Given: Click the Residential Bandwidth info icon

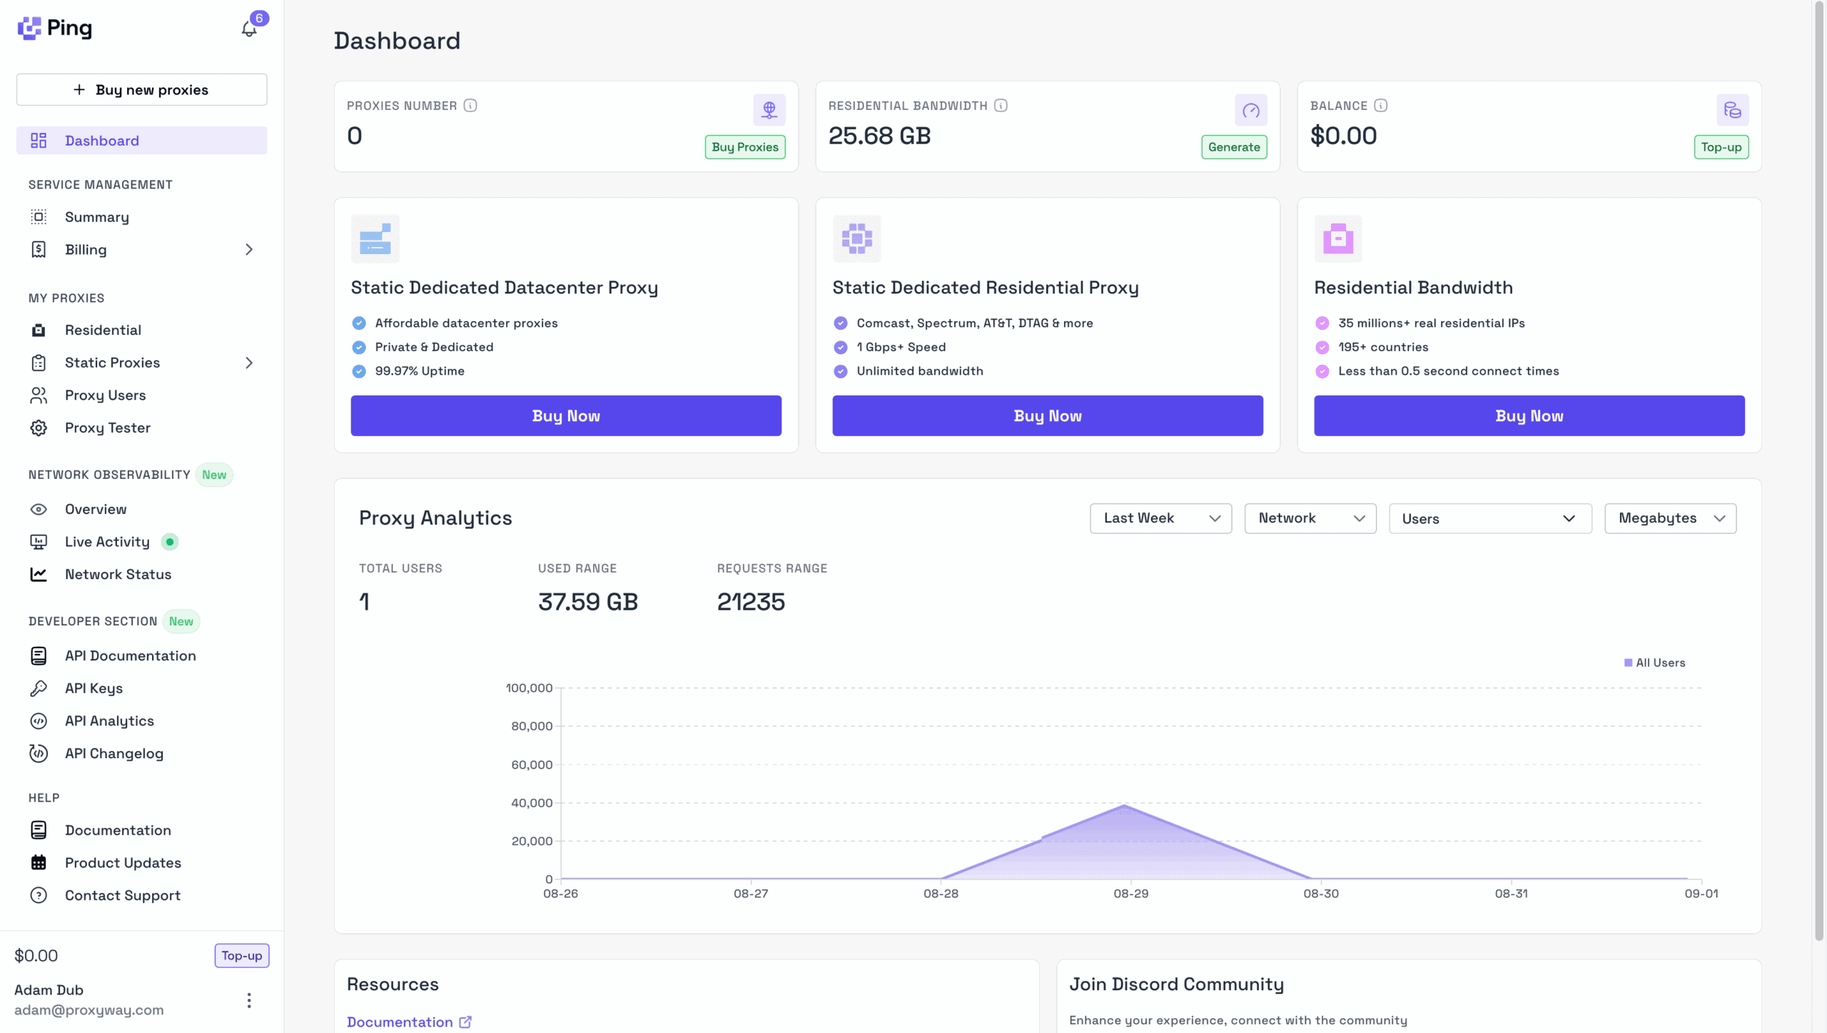Looking at the screenshot, I should pyautogui.click(x=1001, y=106).
